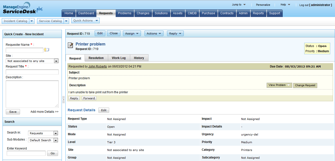The image size is (335, 161).
Task: Click Add more Details link
Action: [x=44, y=112]
